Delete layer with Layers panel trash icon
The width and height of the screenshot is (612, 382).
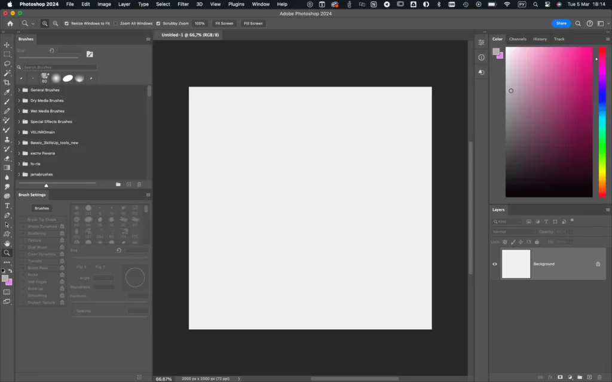coord(599,377)
